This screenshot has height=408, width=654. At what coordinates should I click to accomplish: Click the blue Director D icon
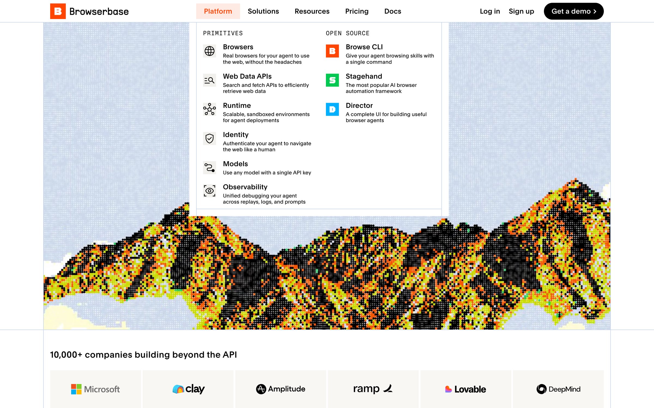tap(332, 109)
